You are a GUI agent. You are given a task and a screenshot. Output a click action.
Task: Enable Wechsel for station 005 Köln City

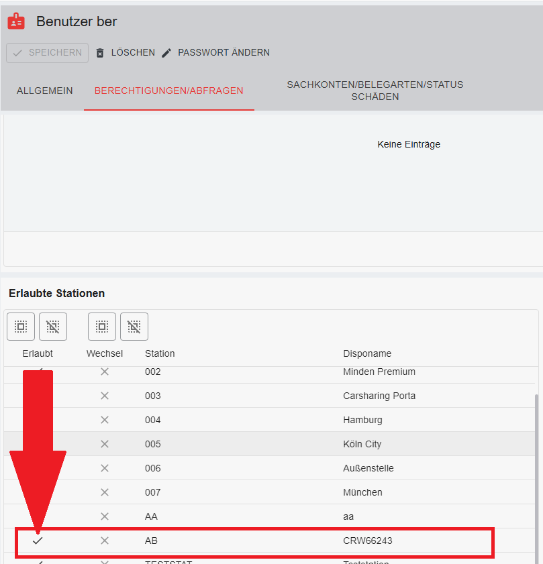pos(105,444)
